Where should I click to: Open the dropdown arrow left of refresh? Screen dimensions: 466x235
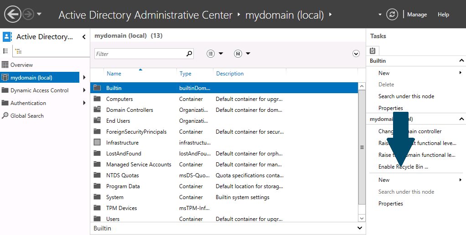pyautogui.click(x=380, y=15)
